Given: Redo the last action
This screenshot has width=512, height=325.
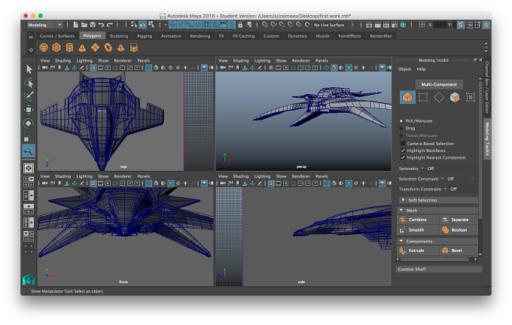Looking at the screenshot, I should pyautogui.click(x=110, y=25).
